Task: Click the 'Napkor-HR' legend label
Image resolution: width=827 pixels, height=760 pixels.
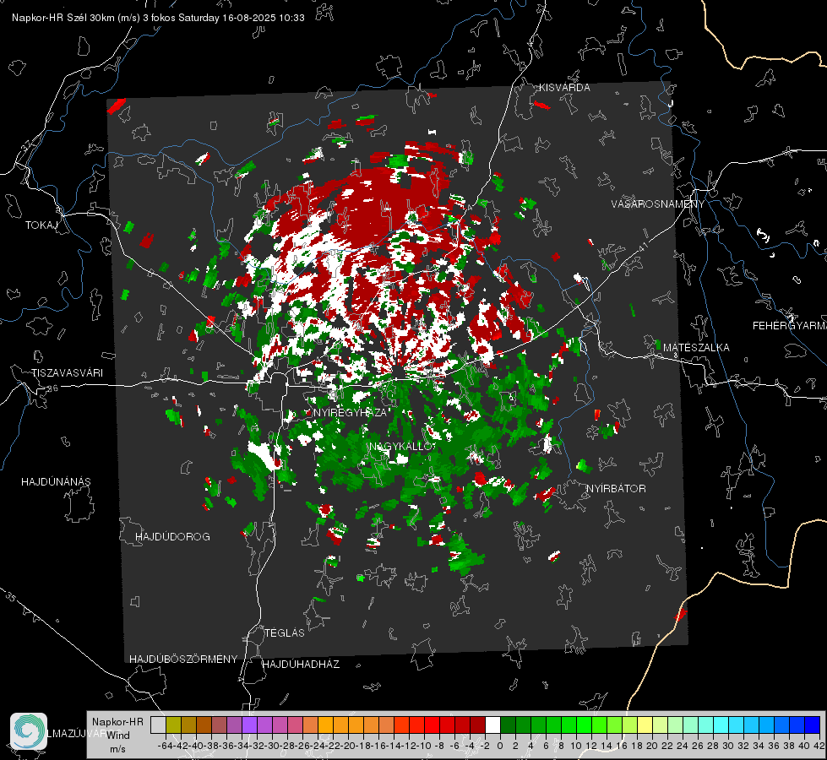Action: click(117, 722)
